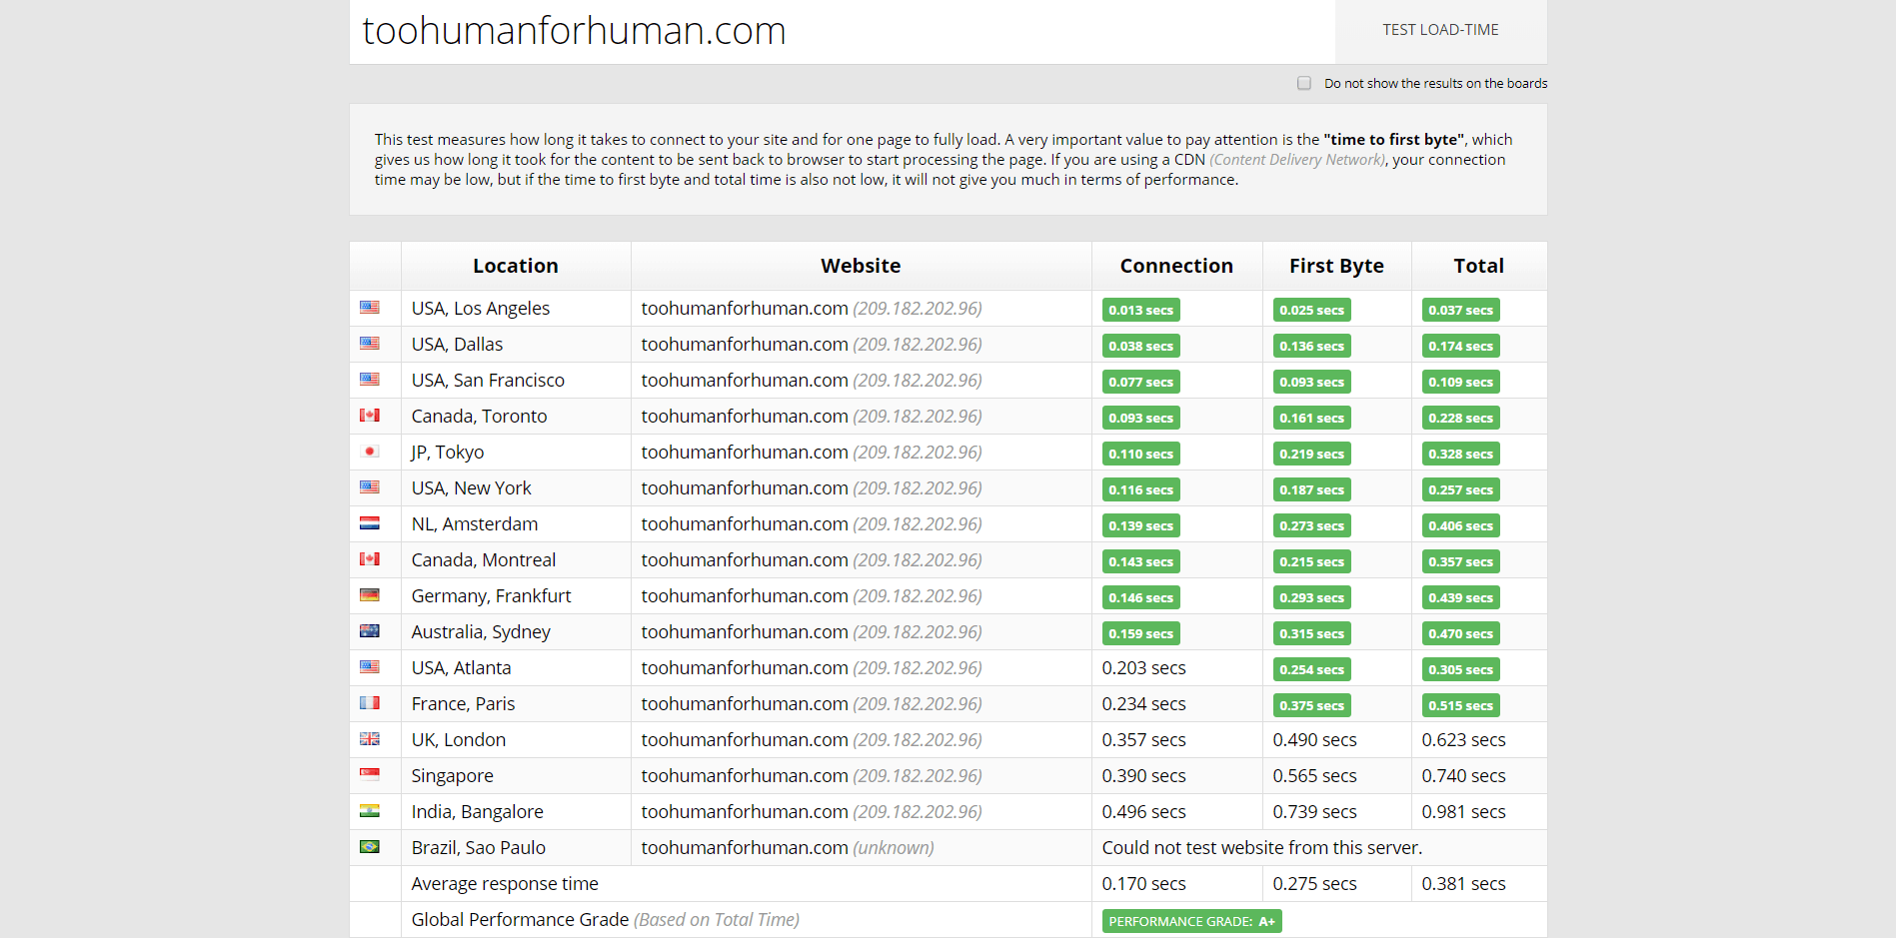Click the USA flag icon for Los Angeles

pyautogui.click(x=370, y=308)
